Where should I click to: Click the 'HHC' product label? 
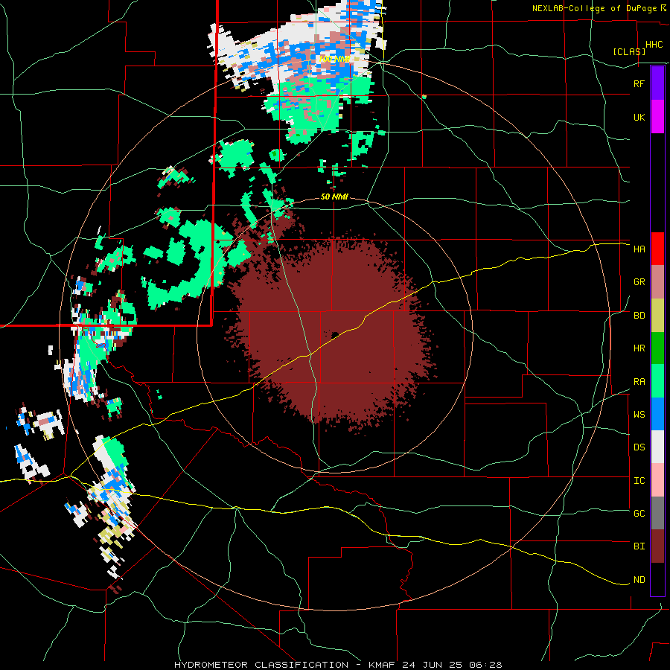(654, 45)
